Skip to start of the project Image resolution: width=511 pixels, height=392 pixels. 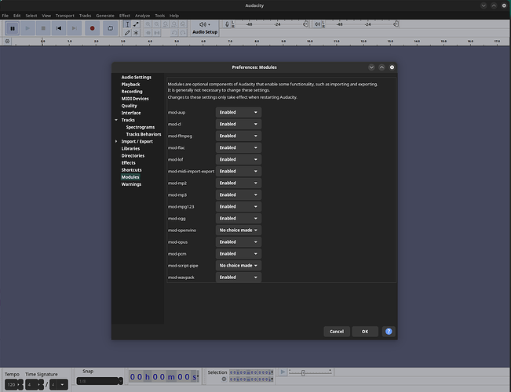tap(59, 28)
